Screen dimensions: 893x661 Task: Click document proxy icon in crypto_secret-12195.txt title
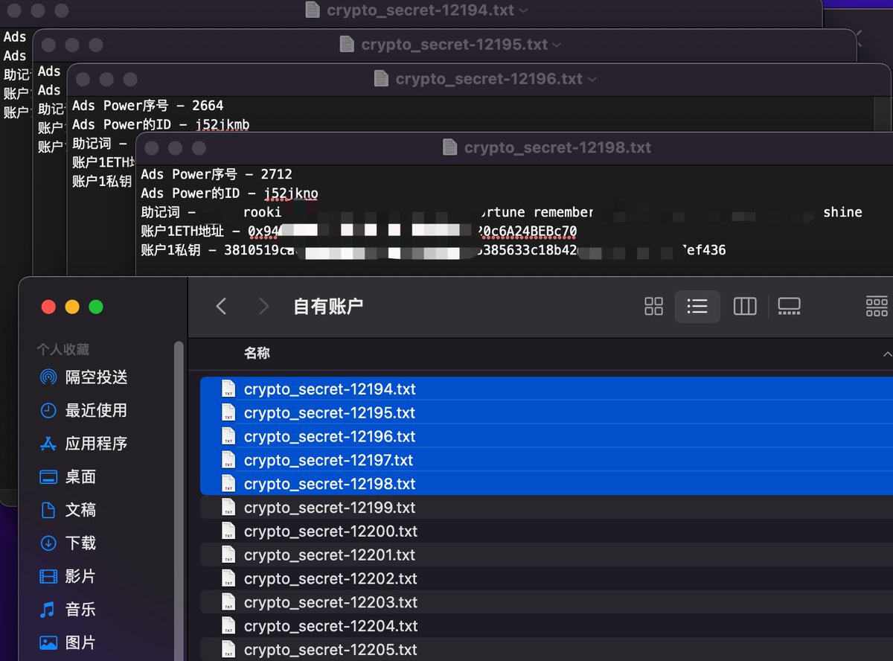point(347,45)
